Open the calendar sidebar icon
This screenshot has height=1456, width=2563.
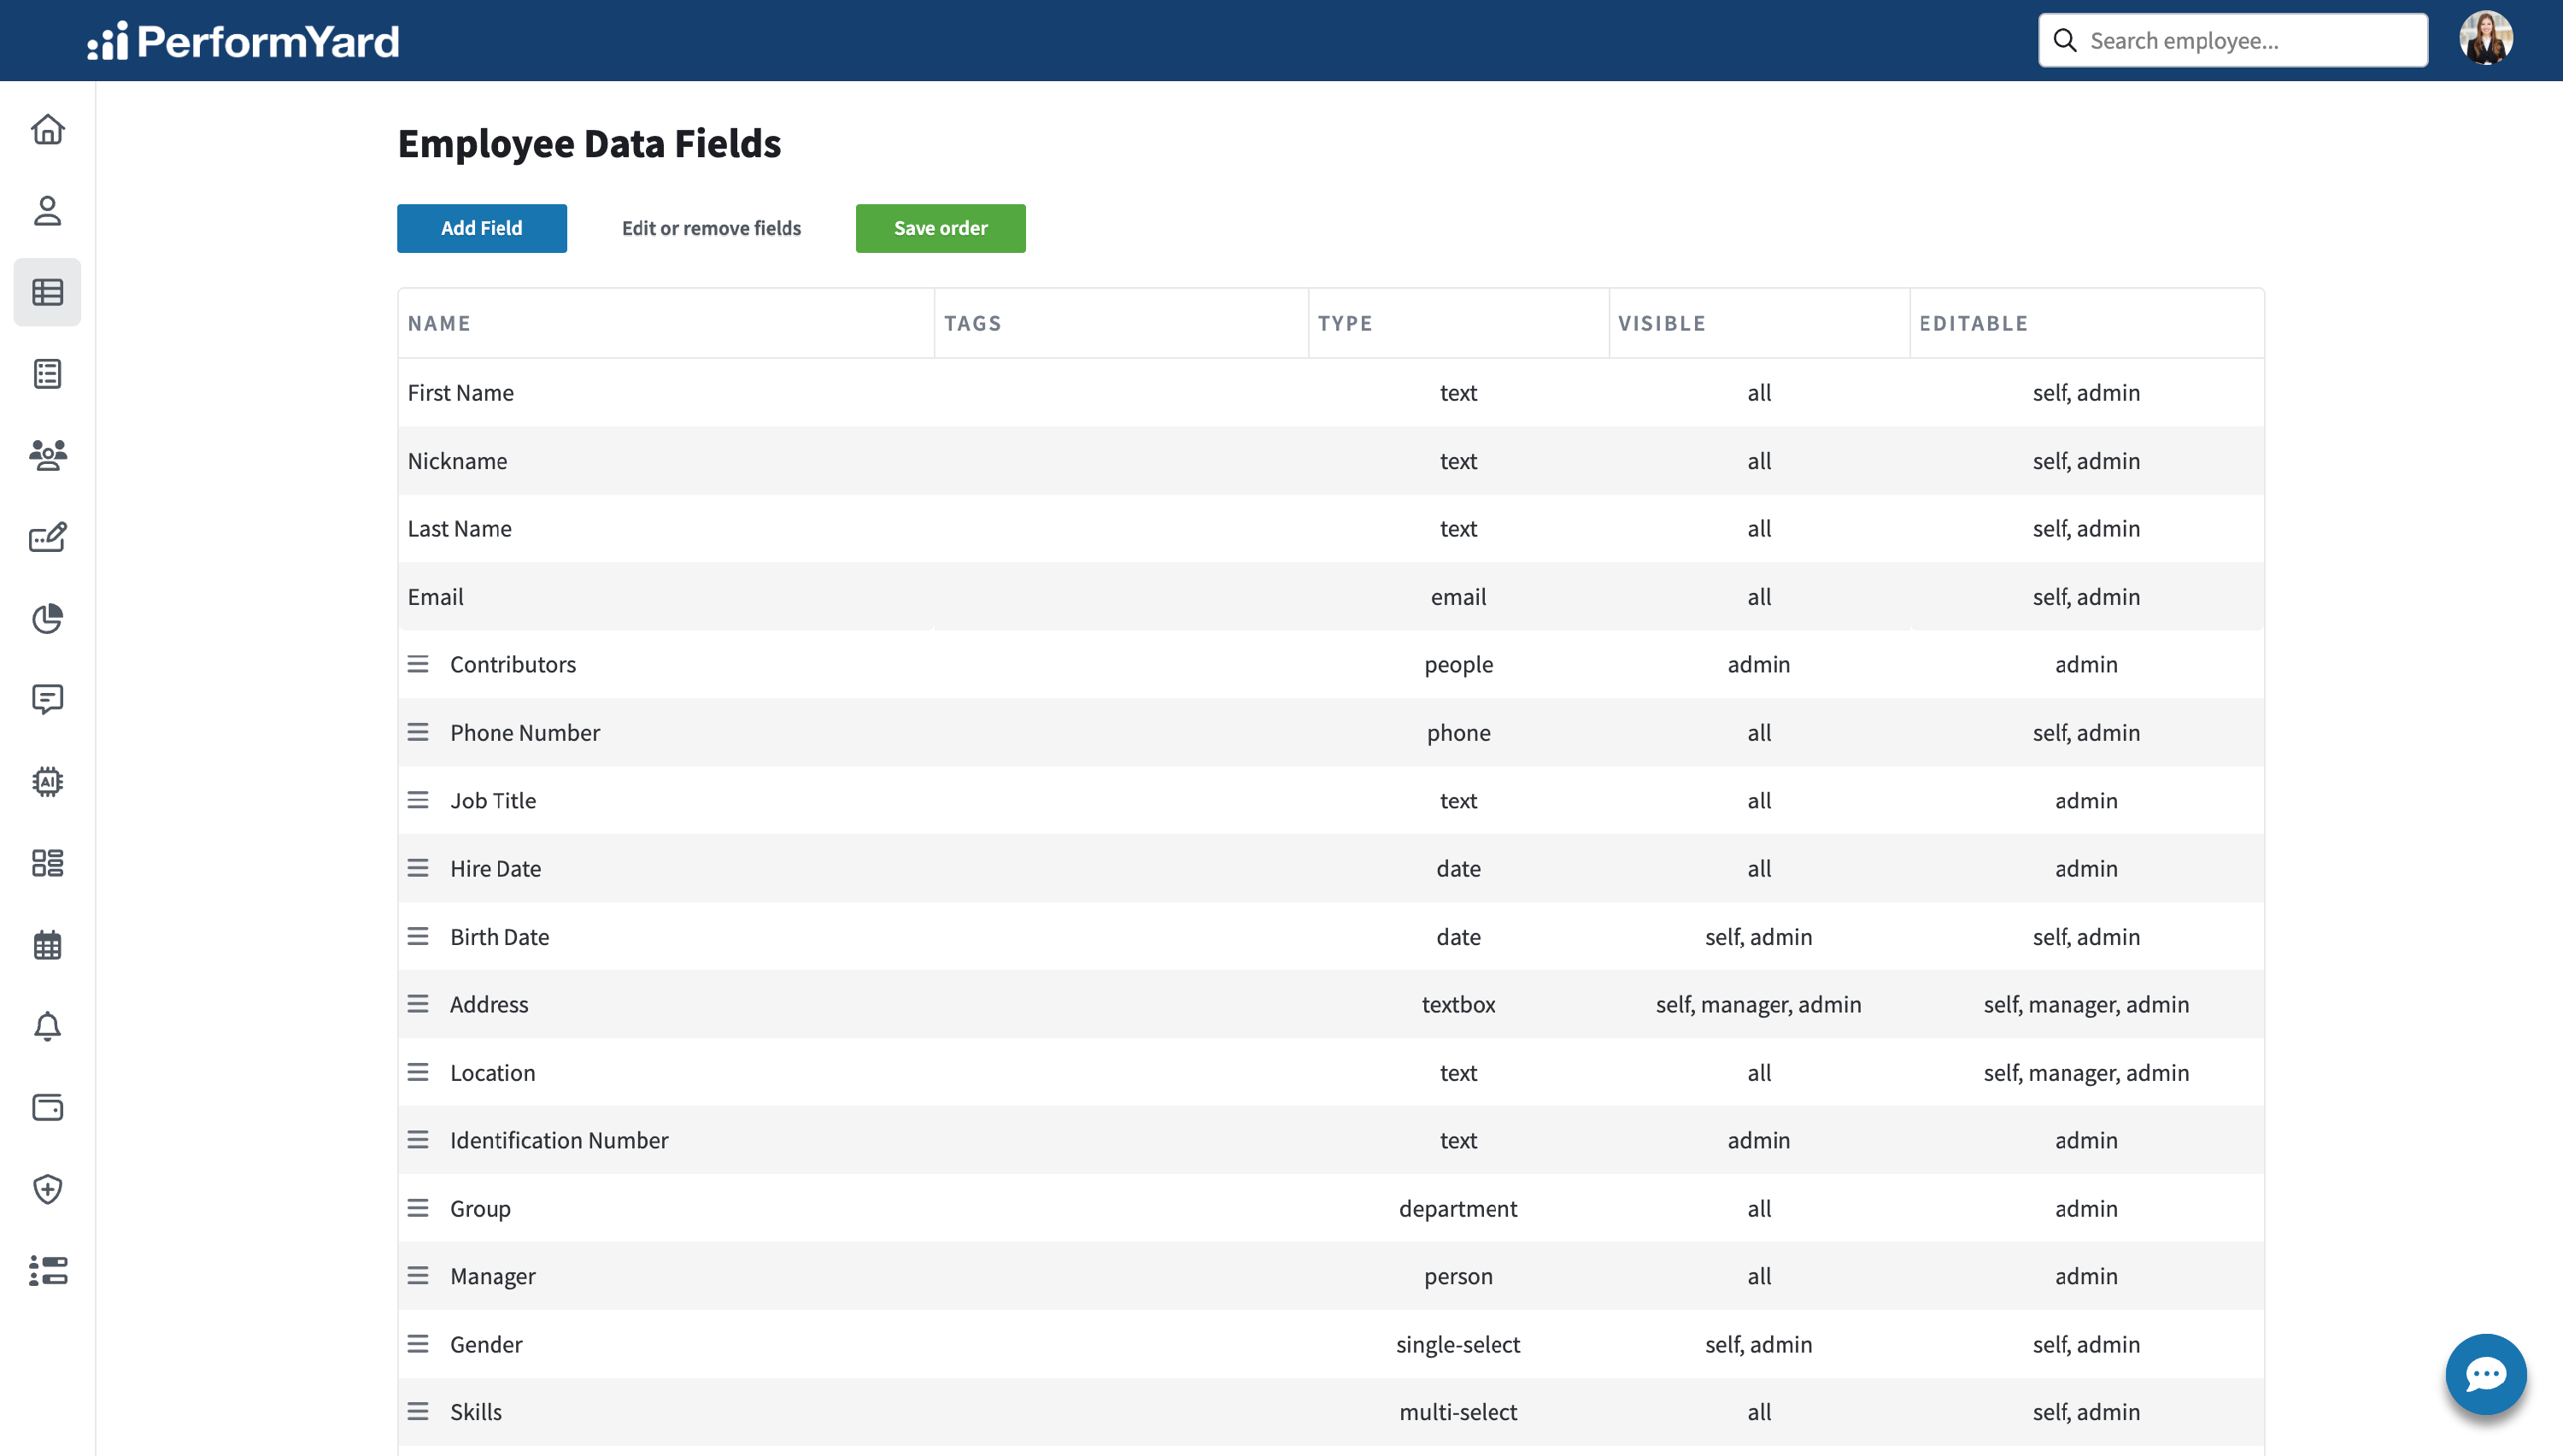click(x=47, y=945)
